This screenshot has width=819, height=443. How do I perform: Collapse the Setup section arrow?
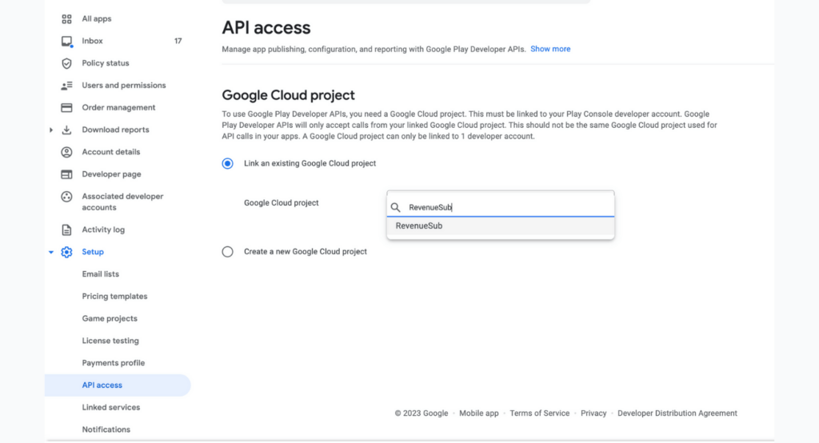51,253
